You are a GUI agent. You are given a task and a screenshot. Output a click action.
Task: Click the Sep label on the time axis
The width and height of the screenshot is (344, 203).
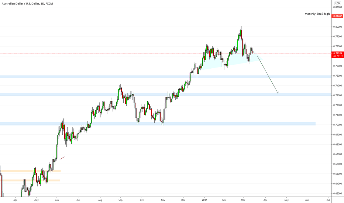click(x=120, y=200)
